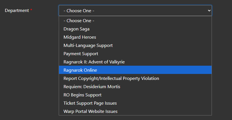The image size is (232, 120).
Task: Choose Report Copyright/Intellectual Property Violation
Action: pyautogui.click(x=111, y=78)
